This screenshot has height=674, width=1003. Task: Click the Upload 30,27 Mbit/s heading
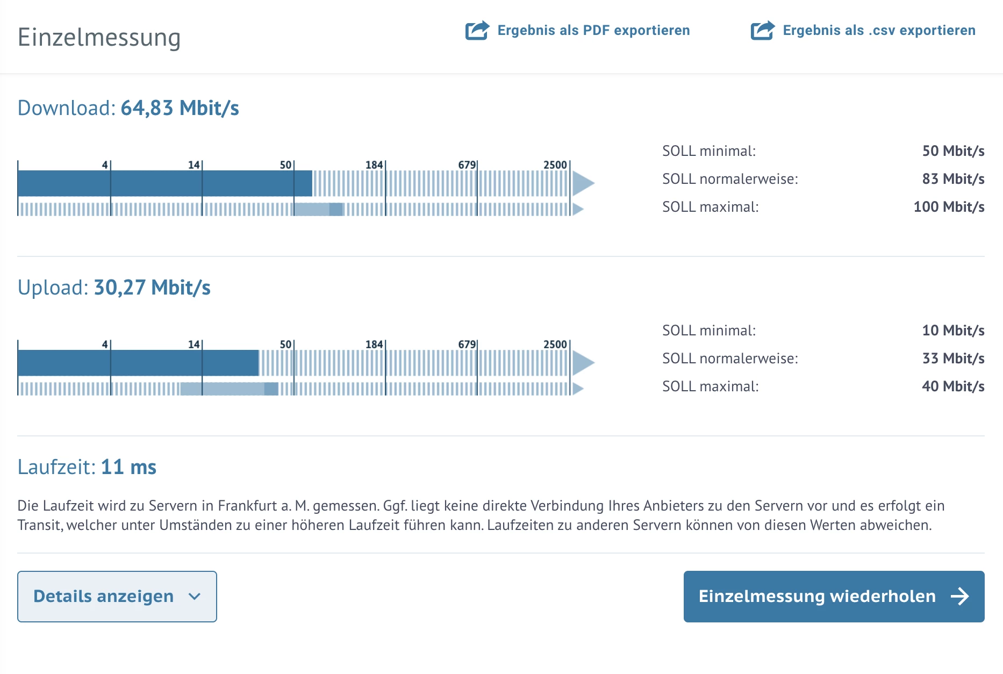[x=114, y=288]
